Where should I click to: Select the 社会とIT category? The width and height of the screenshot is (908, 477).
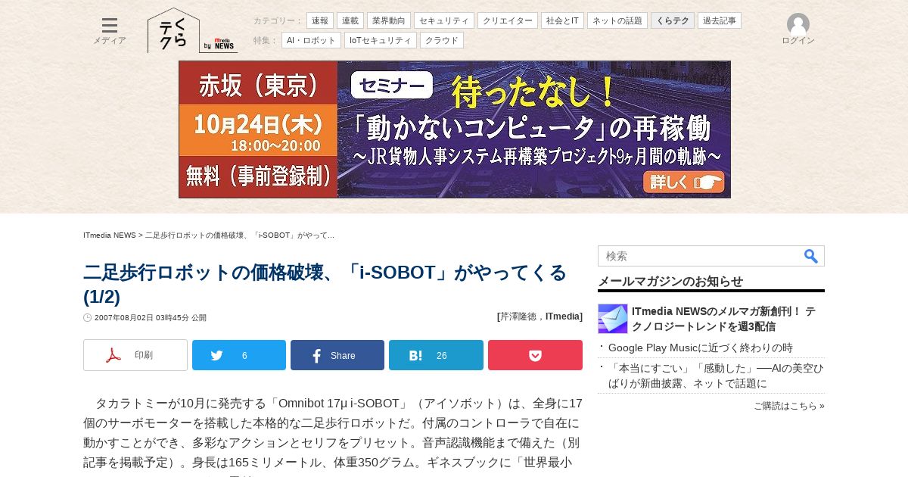pyautogui.click(x=562, y=20)
